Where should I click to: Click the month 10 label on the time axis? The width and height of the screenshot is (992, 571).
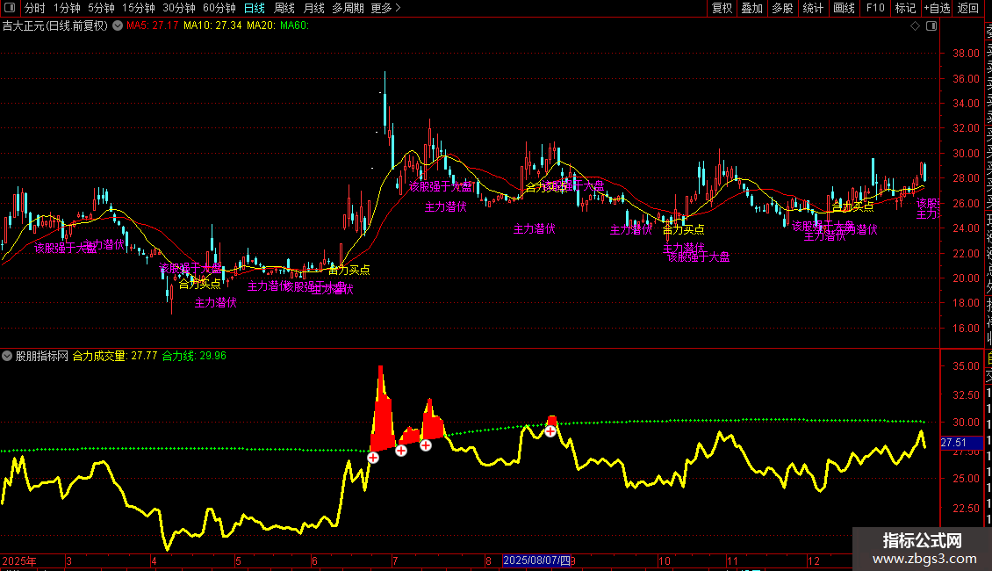click(x=665, y=560)
